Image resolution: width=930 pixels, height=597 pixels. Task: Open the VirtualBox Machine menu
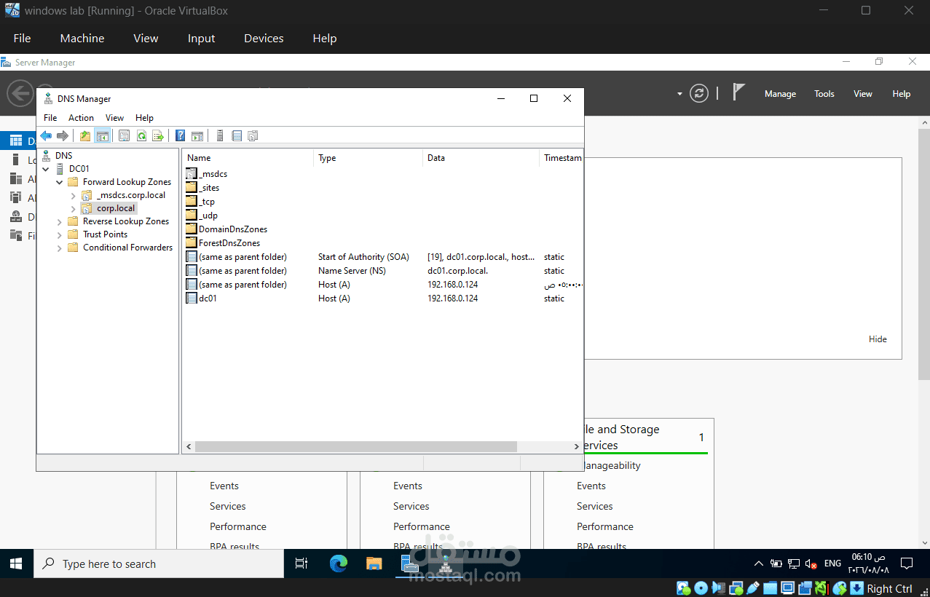coord(82,39)
